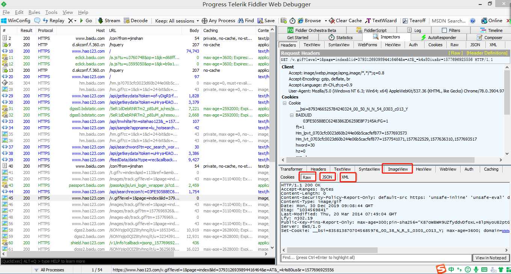
Task: Click the Sogou input method S icon
Action: [x=441, y=269]
